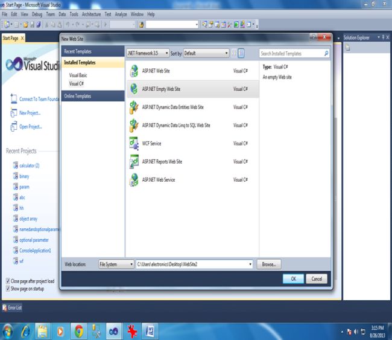
Task: Click the Open File toolbar icon
Action: 25,24
